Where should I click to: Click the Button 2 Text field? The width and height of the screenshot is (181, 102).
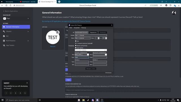[x=100, y=62]
